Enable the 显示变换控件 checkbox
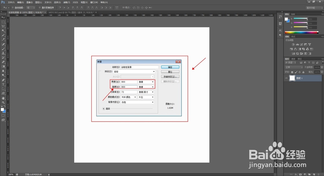Viewport: 324px width, 176px height. pyautogui.click(x=40, y=8)
